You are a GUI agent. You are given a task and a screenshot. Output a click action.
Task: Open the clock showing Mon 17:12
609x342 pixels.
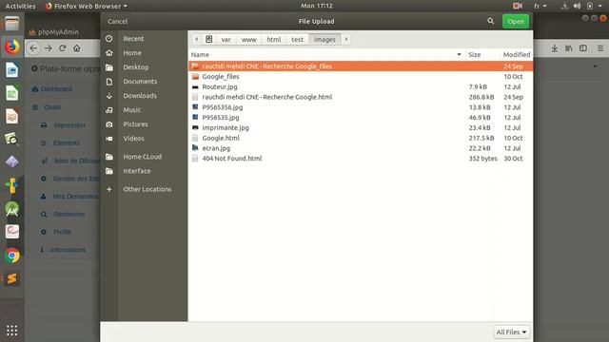pyautogui.click(x=317, y=6)
